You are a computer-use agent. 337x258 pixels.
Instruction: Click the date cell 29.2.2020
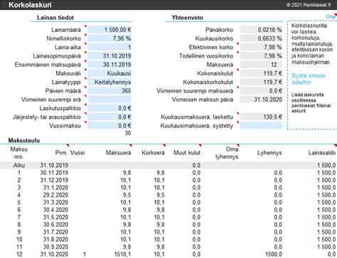55,195
